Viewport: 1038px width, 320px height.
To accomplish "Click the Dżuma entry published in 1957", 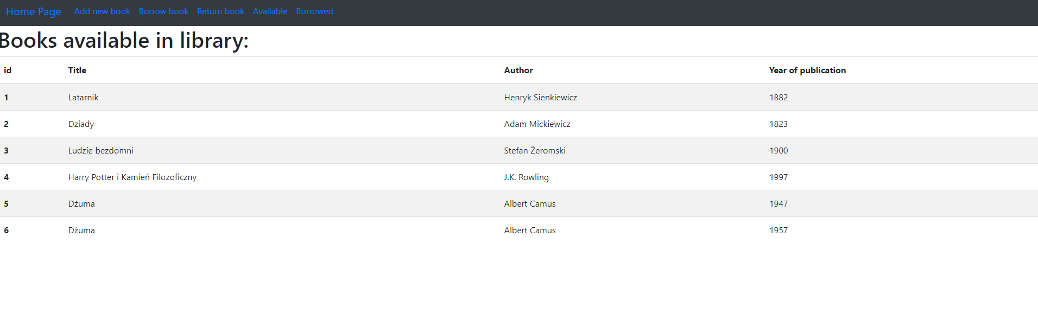I will click(81, 230).
